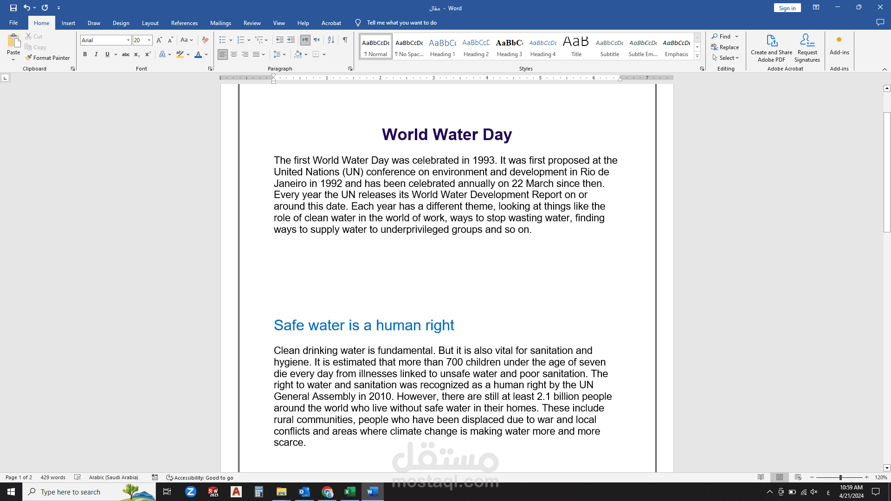Screen dimensions: 891x501
Task: Apply the Title style
Action: [x=576, y=46]
